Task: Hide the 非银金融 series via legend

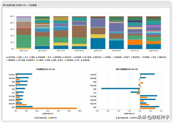Action: point(69,60)
